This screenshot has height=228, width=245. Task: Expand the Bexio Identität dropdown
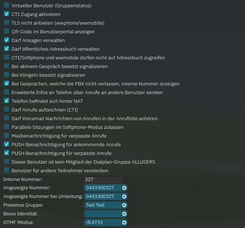point(105,214)
